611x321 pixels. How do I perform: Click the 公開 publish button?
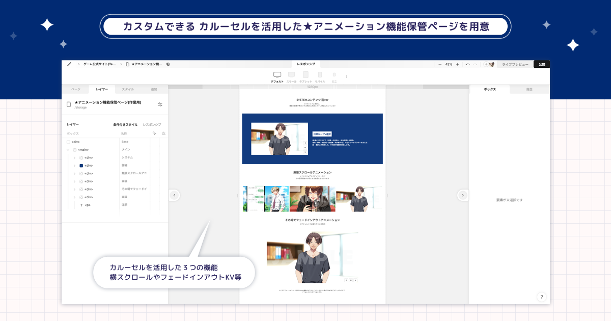pyautogui.click(x=541, y=64)
